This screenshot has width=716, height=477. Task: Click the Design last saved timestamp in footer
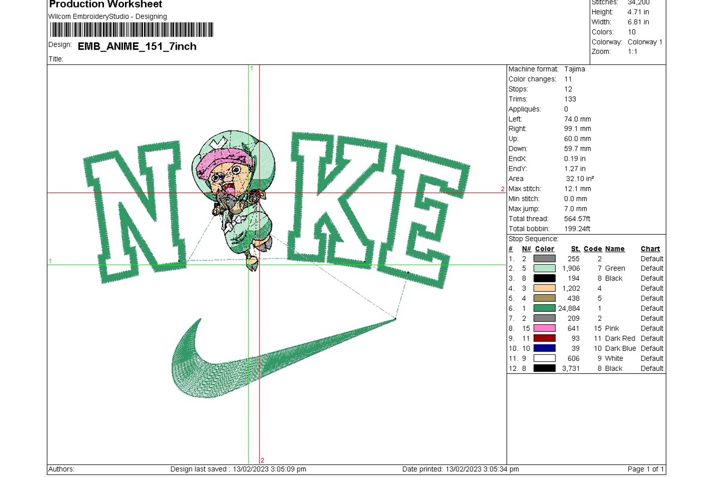tap(238, 469)
